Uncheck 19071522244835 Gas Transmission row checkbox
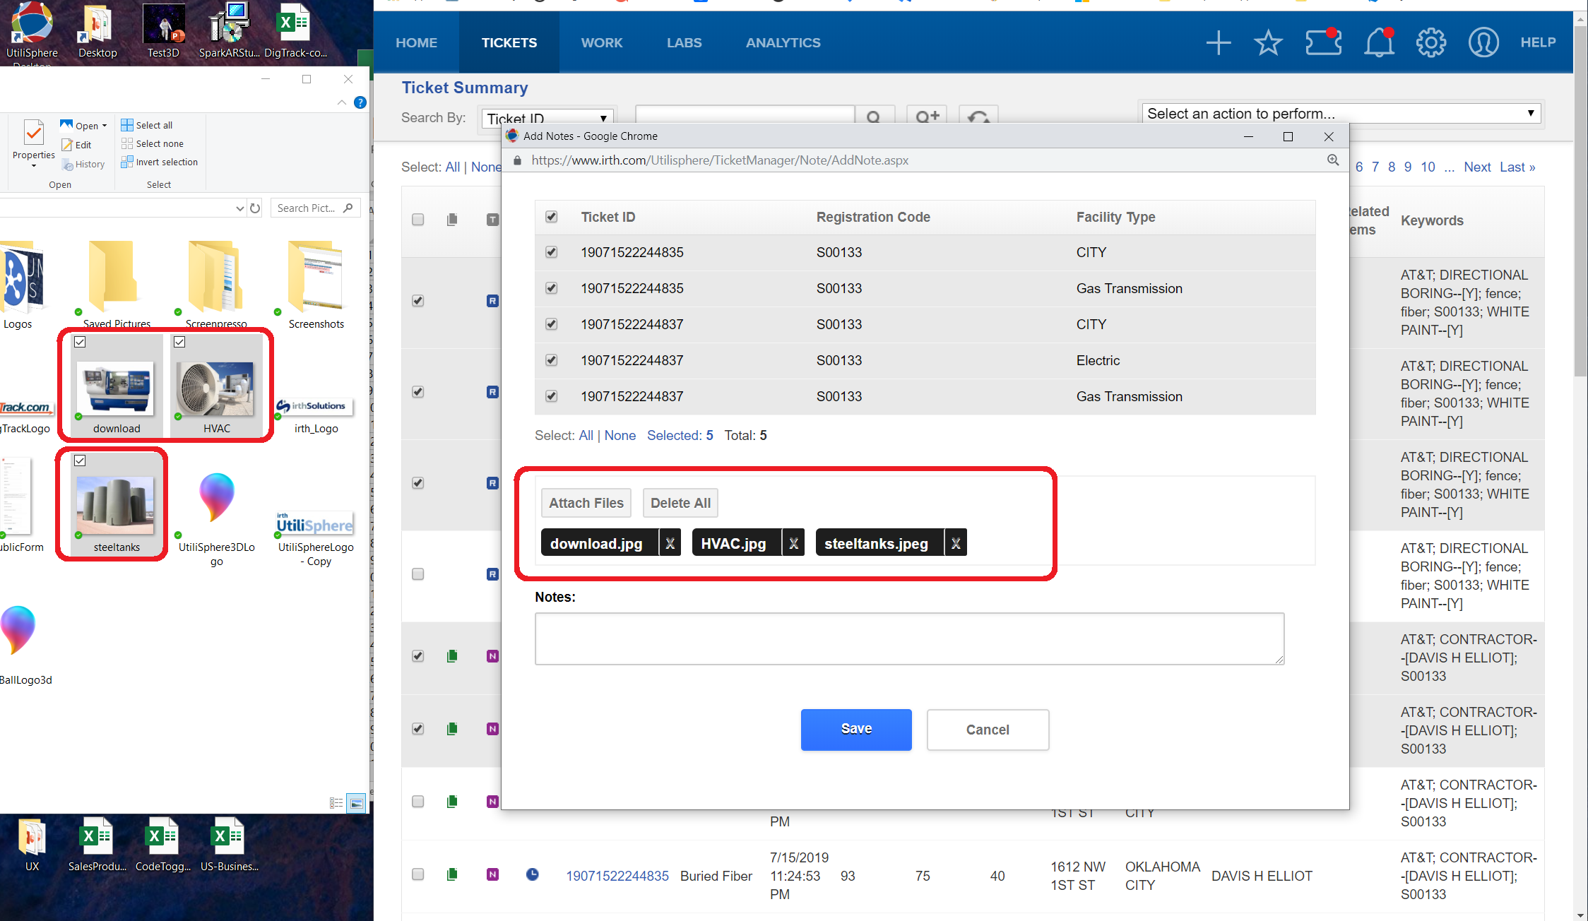Viewport: 1588px width, 921px height. tap(552, 288)
